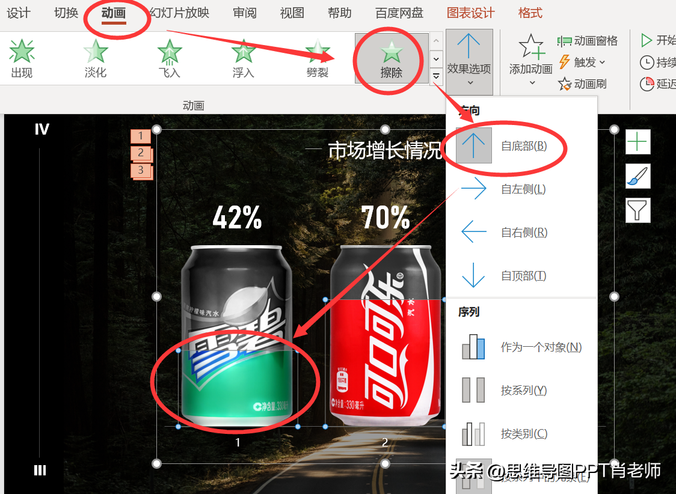Show the 动画窗格 pane
The width and height of the screenshot is (676, 494).
click(x=587, y=41)
